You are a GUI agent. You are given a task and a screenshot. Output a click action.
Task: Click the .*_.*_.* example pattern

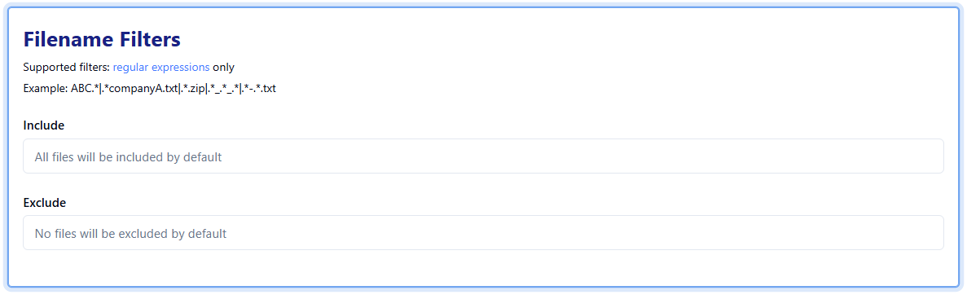tap(222, 88)
